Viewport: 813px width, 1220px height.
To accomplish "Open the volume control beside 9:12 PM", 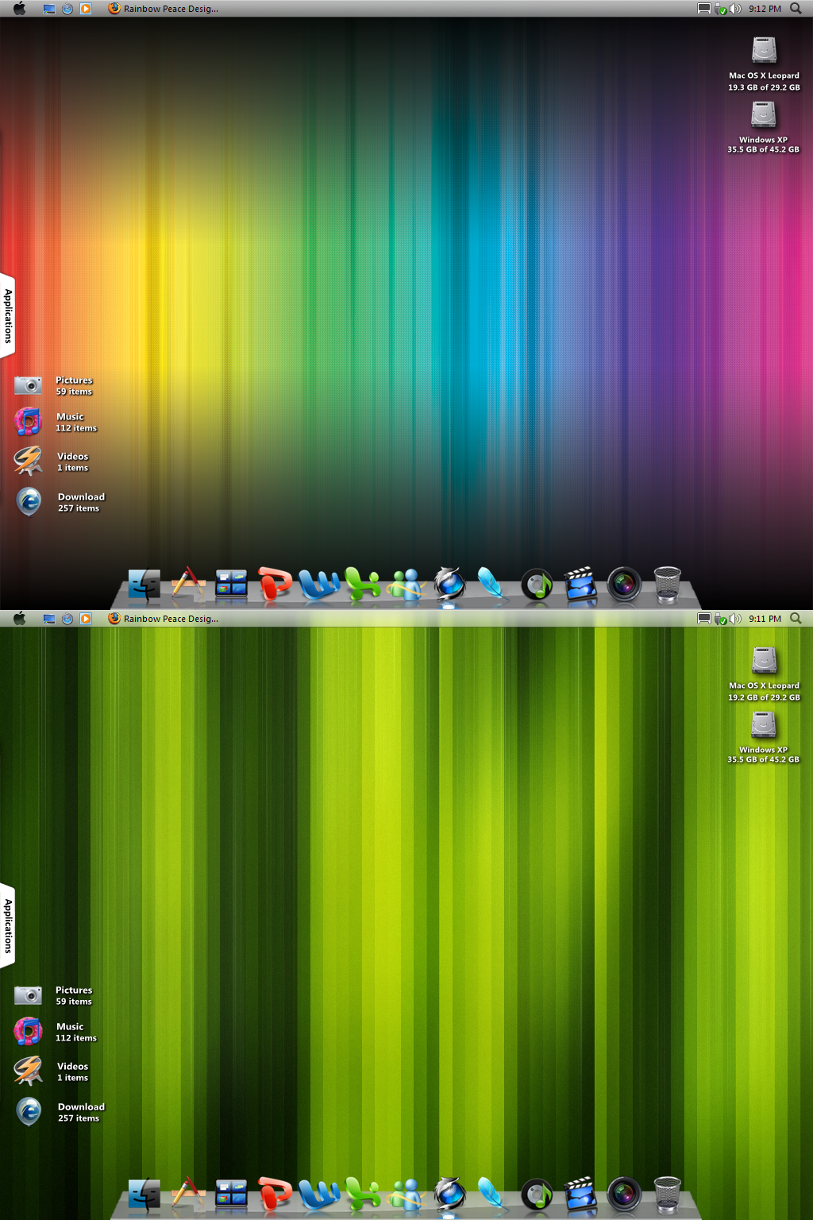I will 735,9.
